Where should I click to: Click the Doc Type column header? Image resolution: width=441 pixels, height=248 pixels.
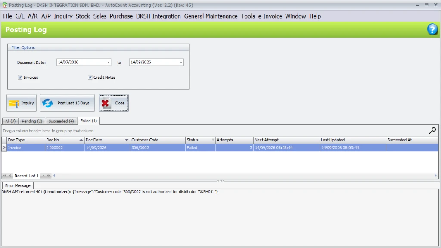tap(25, 140)
